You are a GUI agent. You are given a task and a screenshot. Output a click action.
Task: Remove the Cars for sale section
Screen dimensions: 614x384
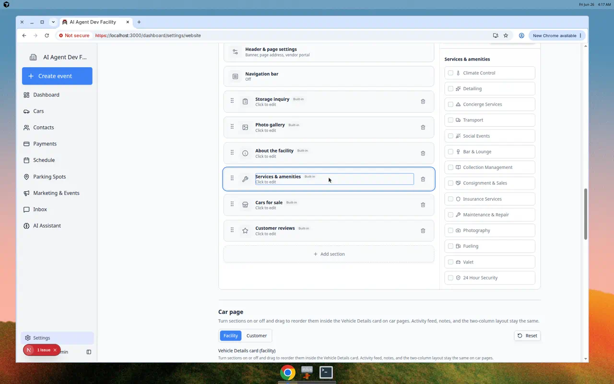(x=423, y=205)
